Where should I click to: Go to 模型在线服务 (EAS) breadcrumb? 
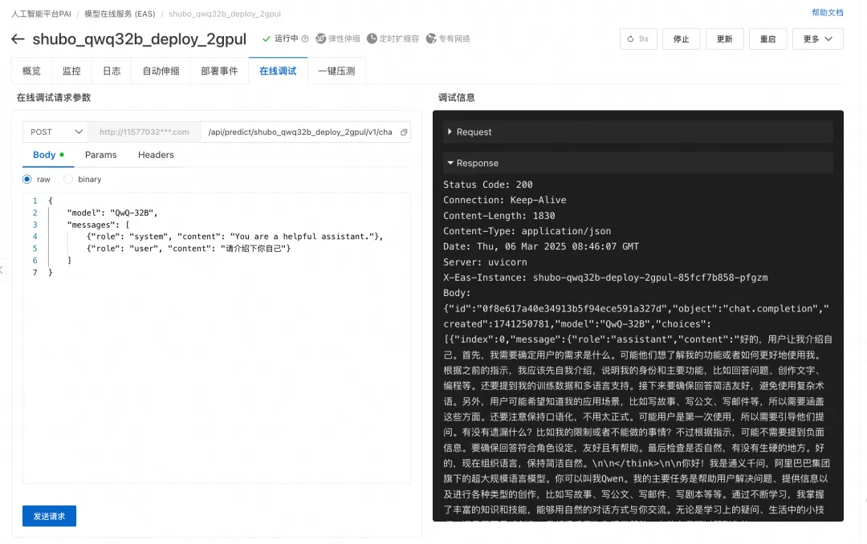[120, 14]
